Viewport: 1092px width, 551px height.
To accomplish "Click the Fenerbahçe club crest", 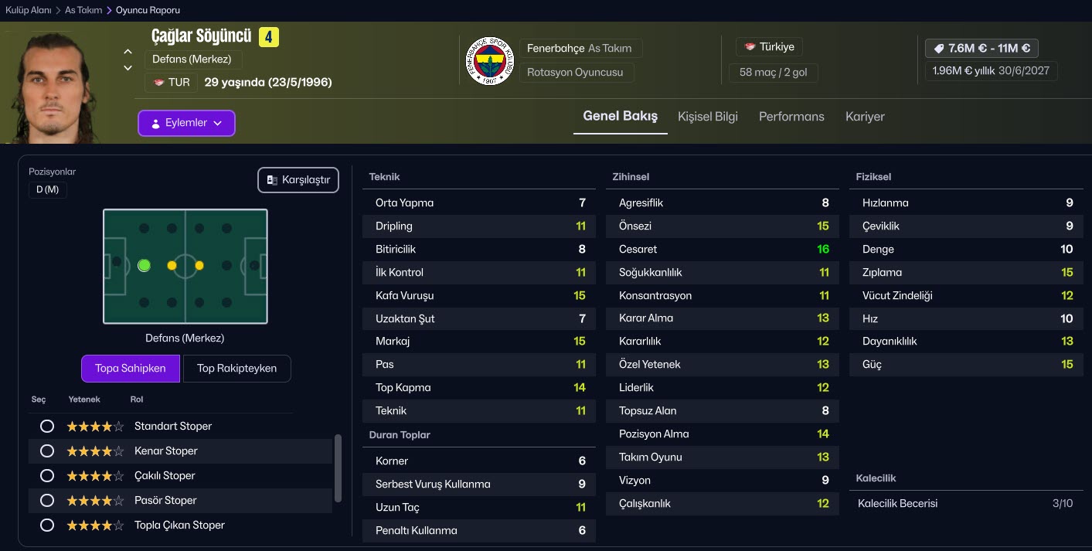I will point(490,60).
